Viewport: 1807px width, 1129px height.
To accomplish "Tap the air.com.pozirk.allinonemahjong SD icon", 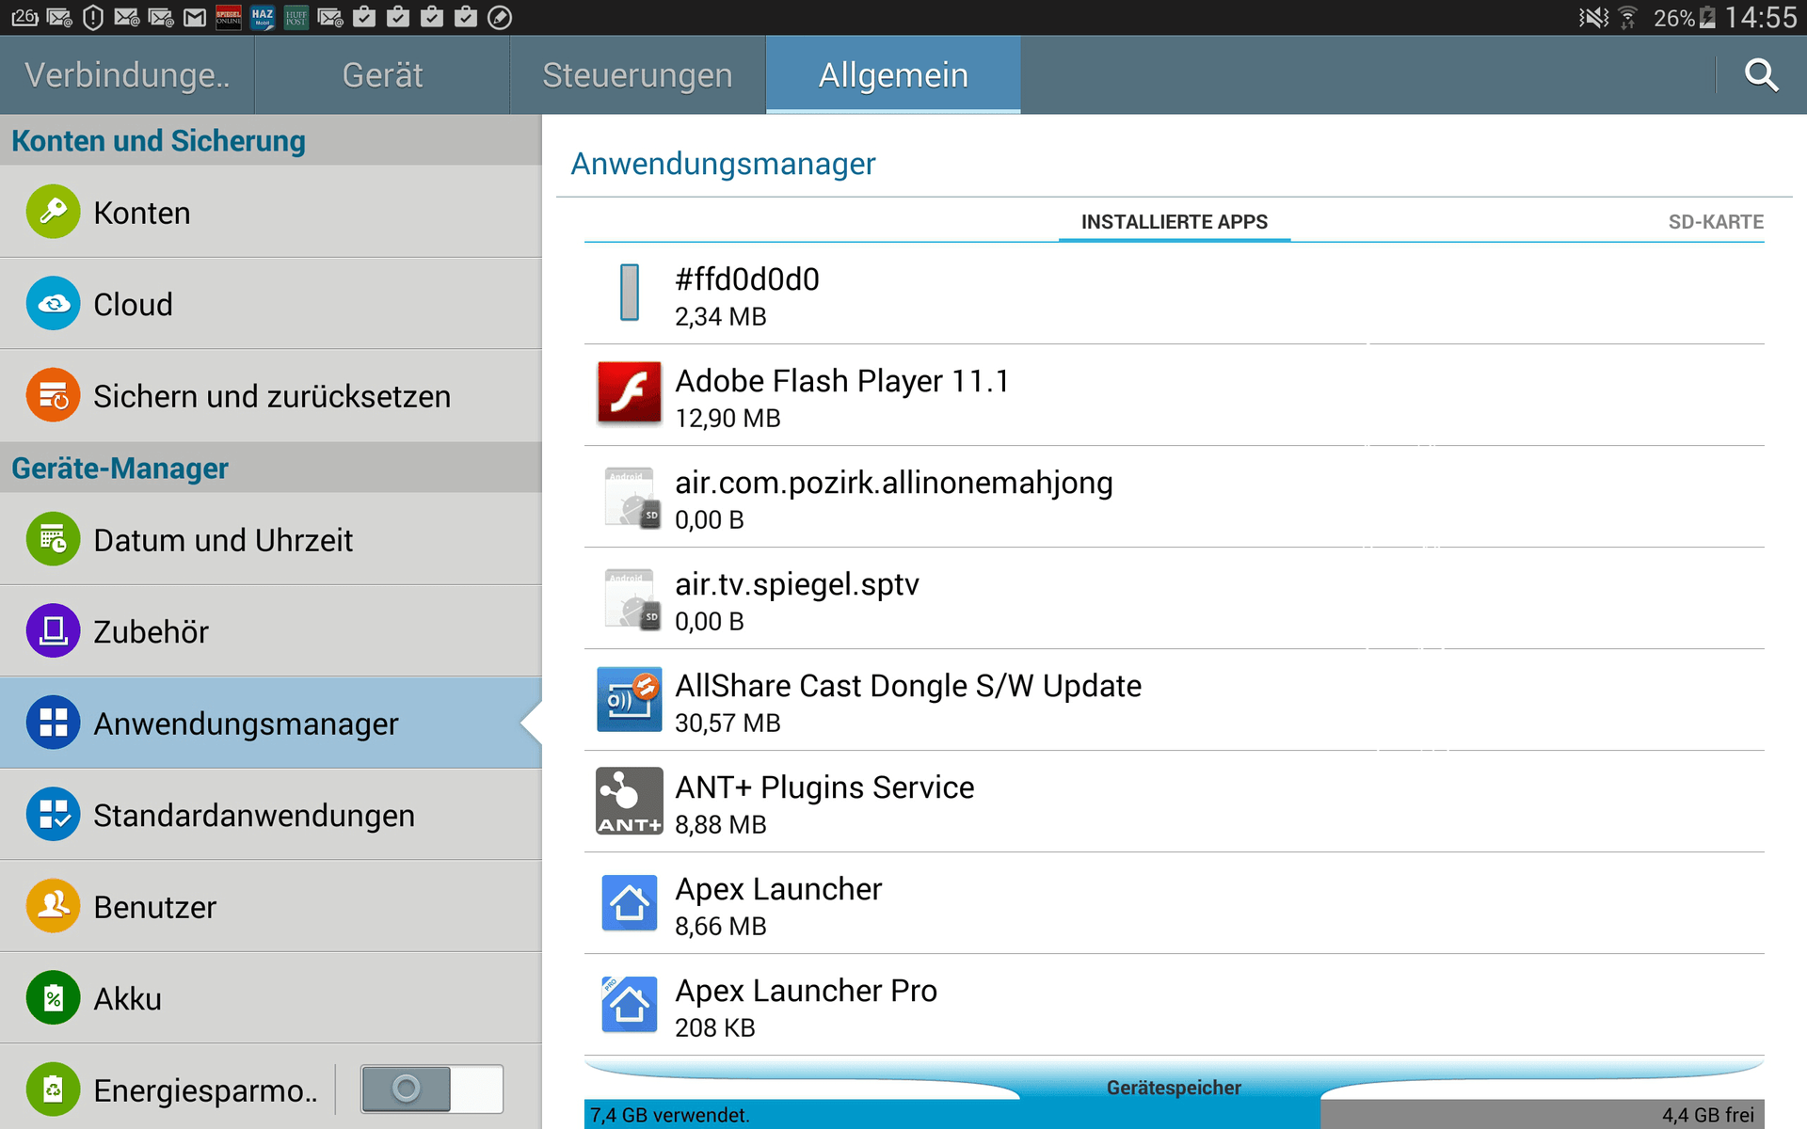I will click(632, 497).
